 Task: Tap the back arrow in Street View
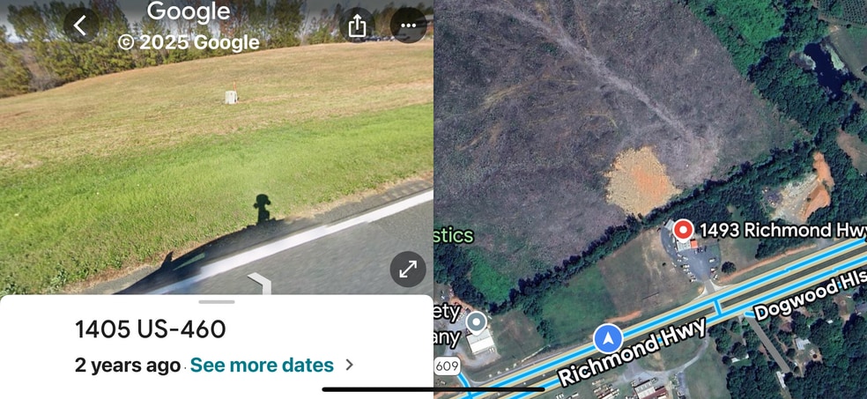[x=81, y=25]
